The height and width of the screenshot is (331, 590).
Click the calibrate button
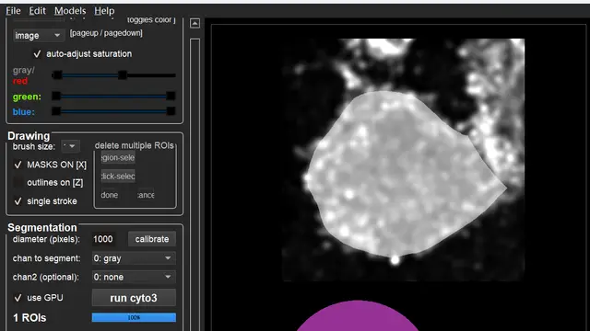[152, 239]
